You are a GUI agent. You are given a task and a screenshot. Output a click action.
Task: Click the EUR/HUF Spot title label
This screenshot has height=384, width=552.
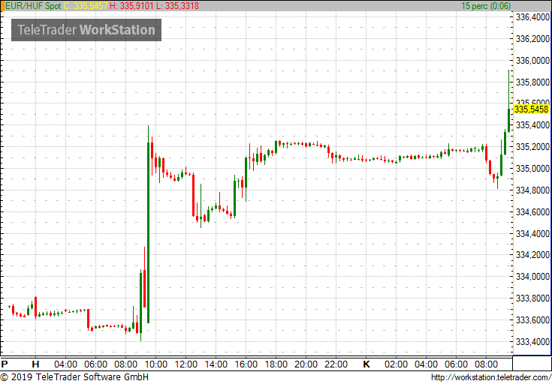(x=34, y=6)
